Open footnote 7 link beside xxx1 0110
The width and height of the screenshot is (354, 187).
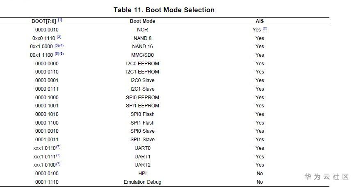pos(58,147)
